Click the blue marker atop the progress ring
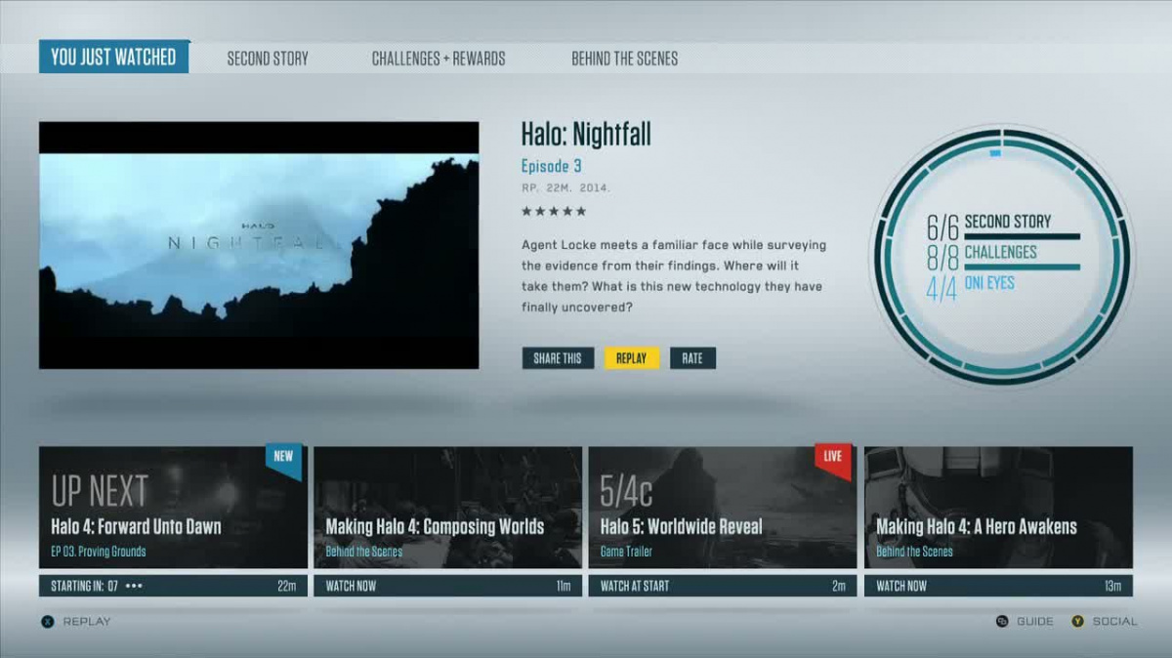Screen dimensions: 1172x658 point(994,153)
